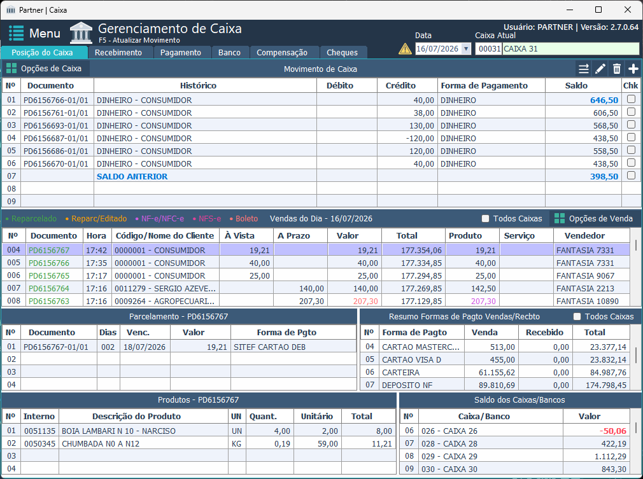This screenshot has height=479, width=643.
Task: Select 028 - CAIXA 28 balance row
Action: [x=515, y=443]
